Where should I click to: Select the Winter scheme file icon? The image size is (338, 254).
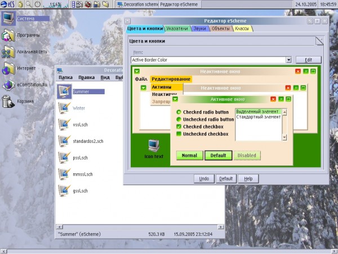(x=64, y=108)
